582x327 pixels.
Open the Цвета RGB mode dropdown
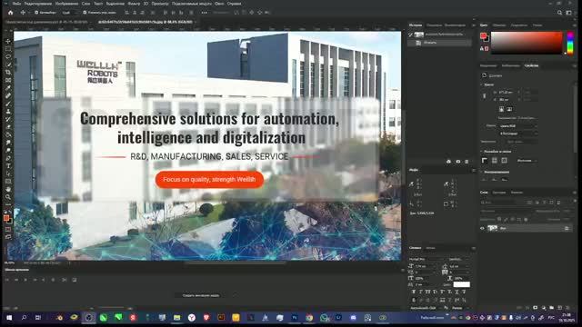point(518,126)
